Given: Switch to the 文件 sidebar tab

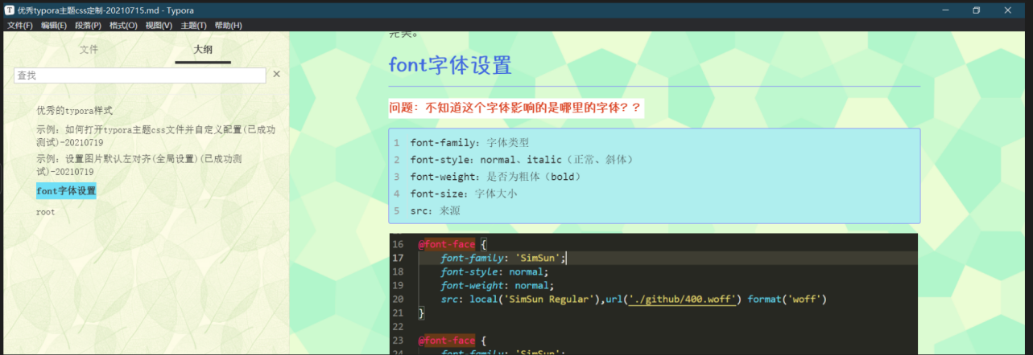Looking at the screenshot, I should click(89, 50).
